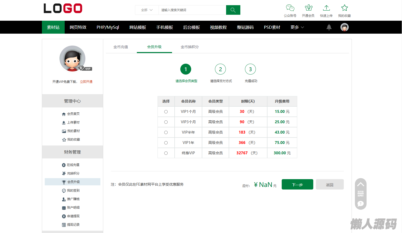Show the floating QR code icon
The width and height of the screenshot is (402, 233).
361,194
